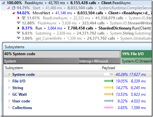
Task: Click the recursion circle icon beside Start
Action: (x=13, y=8)
